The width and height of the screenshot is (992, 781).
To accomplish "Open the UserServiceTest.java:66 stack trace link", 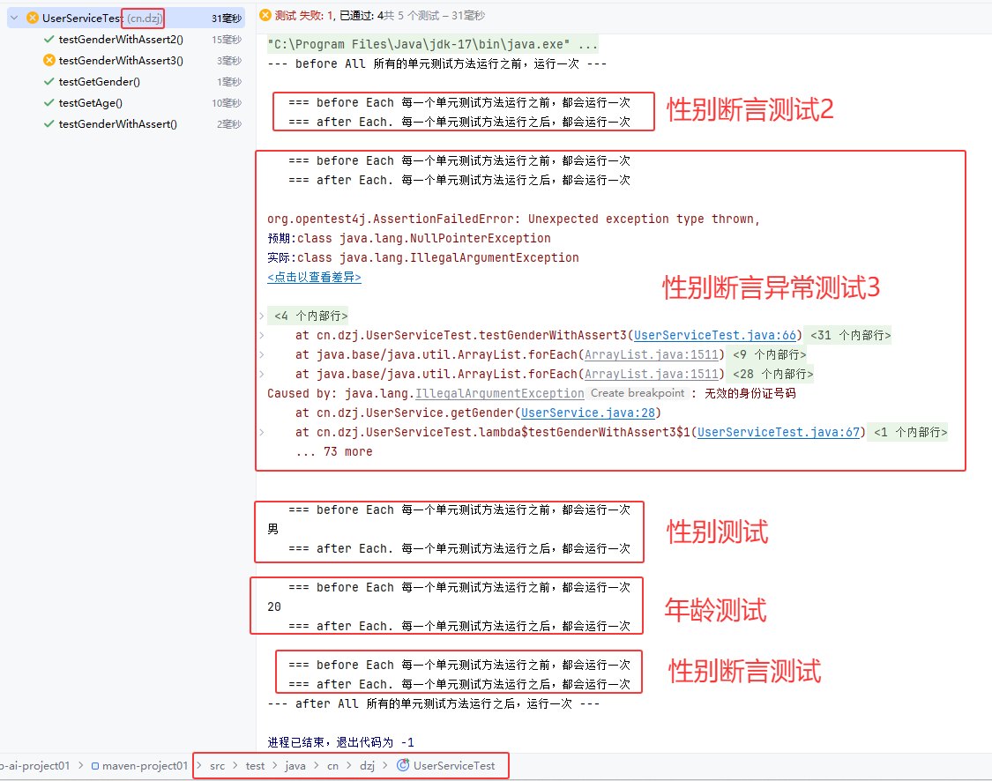I will [x=715, y=335].
